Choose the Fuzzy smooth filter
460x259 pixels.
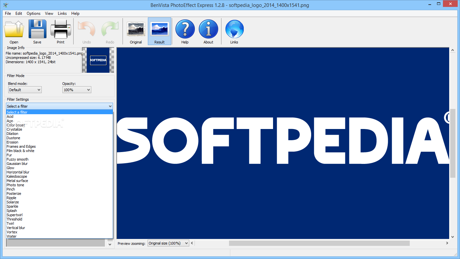pos(59,159)
